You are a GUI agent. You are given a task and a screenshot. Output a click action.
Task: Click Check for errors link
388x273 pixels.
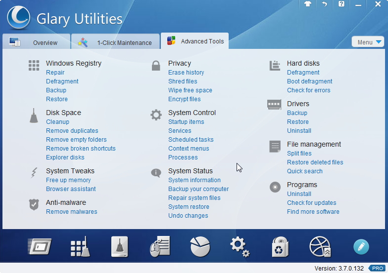(309, 90)
